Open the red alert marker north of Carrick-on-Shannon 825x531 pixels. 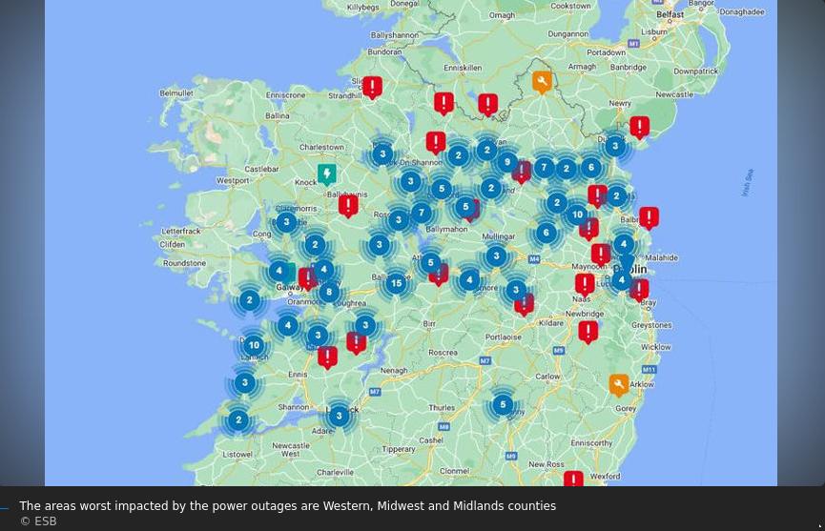pyautogui.click(x=436, y=143)
